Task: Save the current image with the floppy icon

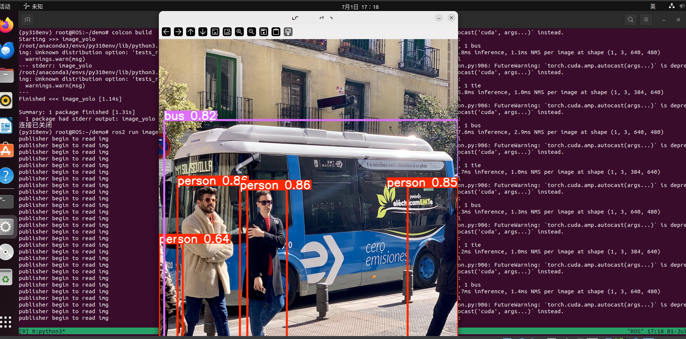Action: [x=264, y=32]
